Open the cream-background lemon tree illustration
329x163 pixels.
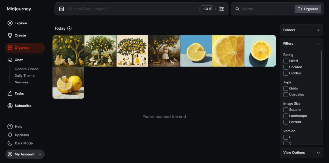132,51
